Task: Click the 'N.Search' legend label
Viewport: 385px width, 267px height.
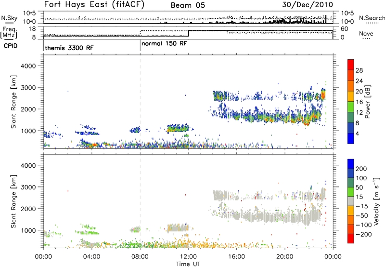Action: (x=372, y=18)
